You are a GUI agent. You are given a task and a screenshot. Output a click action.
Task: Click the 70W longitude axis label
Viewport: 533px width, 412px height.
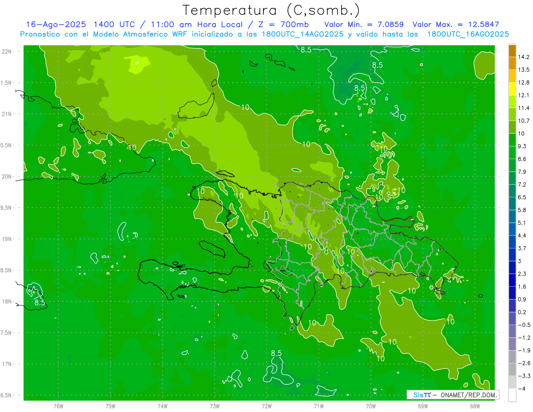click(371, 406)
